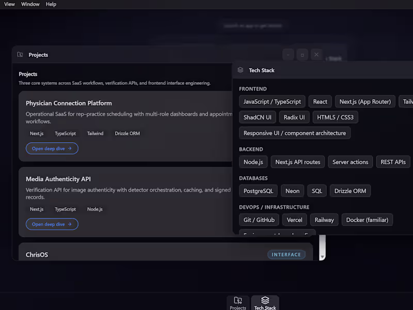Select the Docker (familiar) chip

click(x=367, y=220)
